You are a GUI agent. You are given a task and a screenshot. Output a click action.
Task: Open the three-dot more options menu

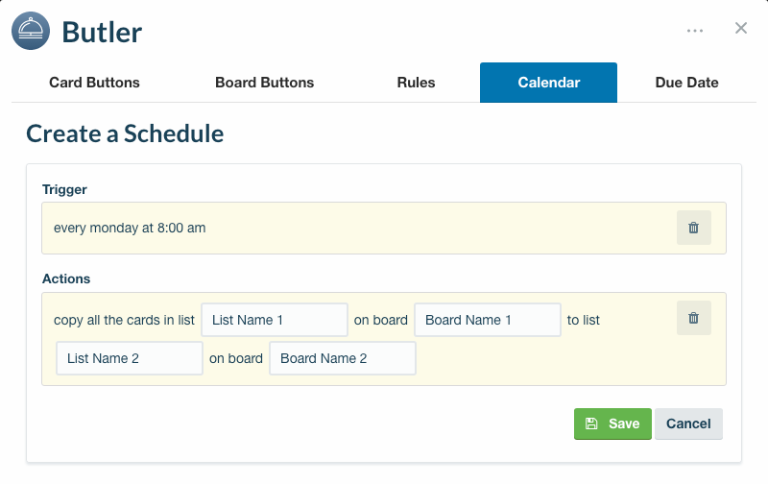click(x=694, y=31)
